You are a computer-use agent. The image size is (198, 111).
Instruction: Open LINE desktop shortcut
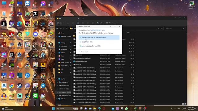tap(35, 97)
